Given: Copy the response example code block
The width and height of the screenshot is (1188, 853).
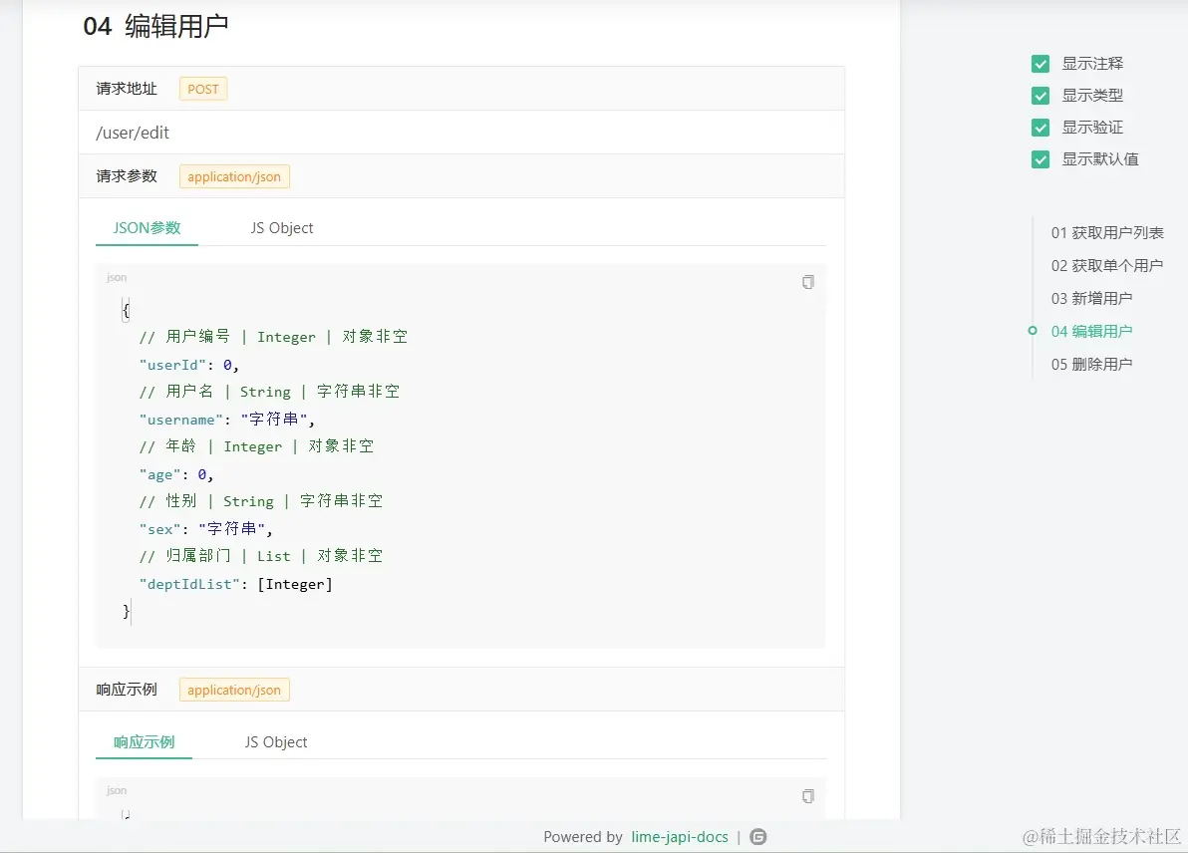Looking at the screenshot, I should point(807,795).
